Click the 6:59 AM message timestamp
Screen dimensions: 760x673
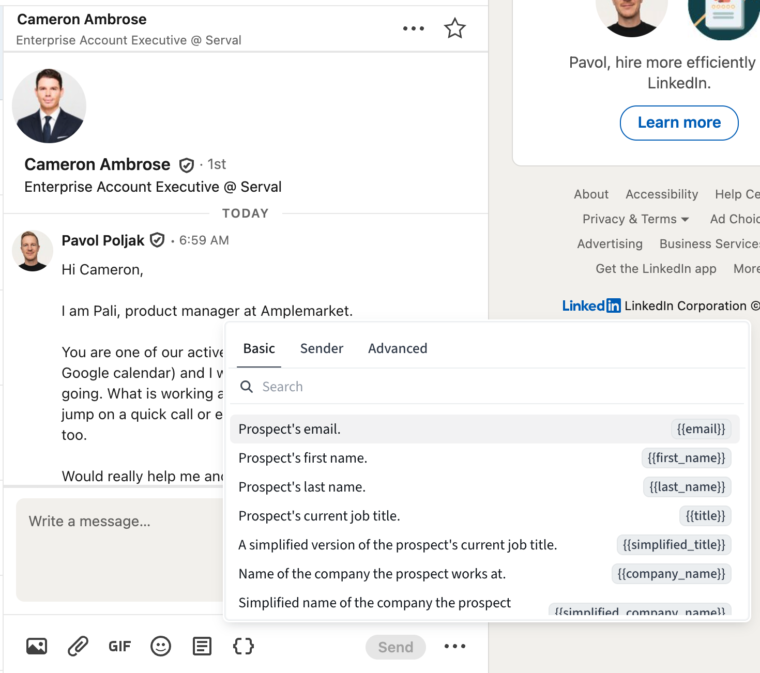204,240
